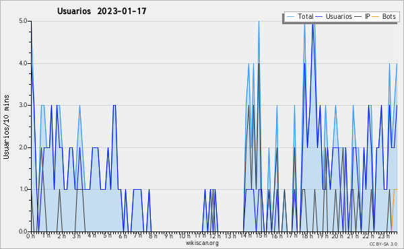This screenshot has width=404, height=249.
Task: Click the '4.0' y-axis tick label
Action: coord(23,63)
